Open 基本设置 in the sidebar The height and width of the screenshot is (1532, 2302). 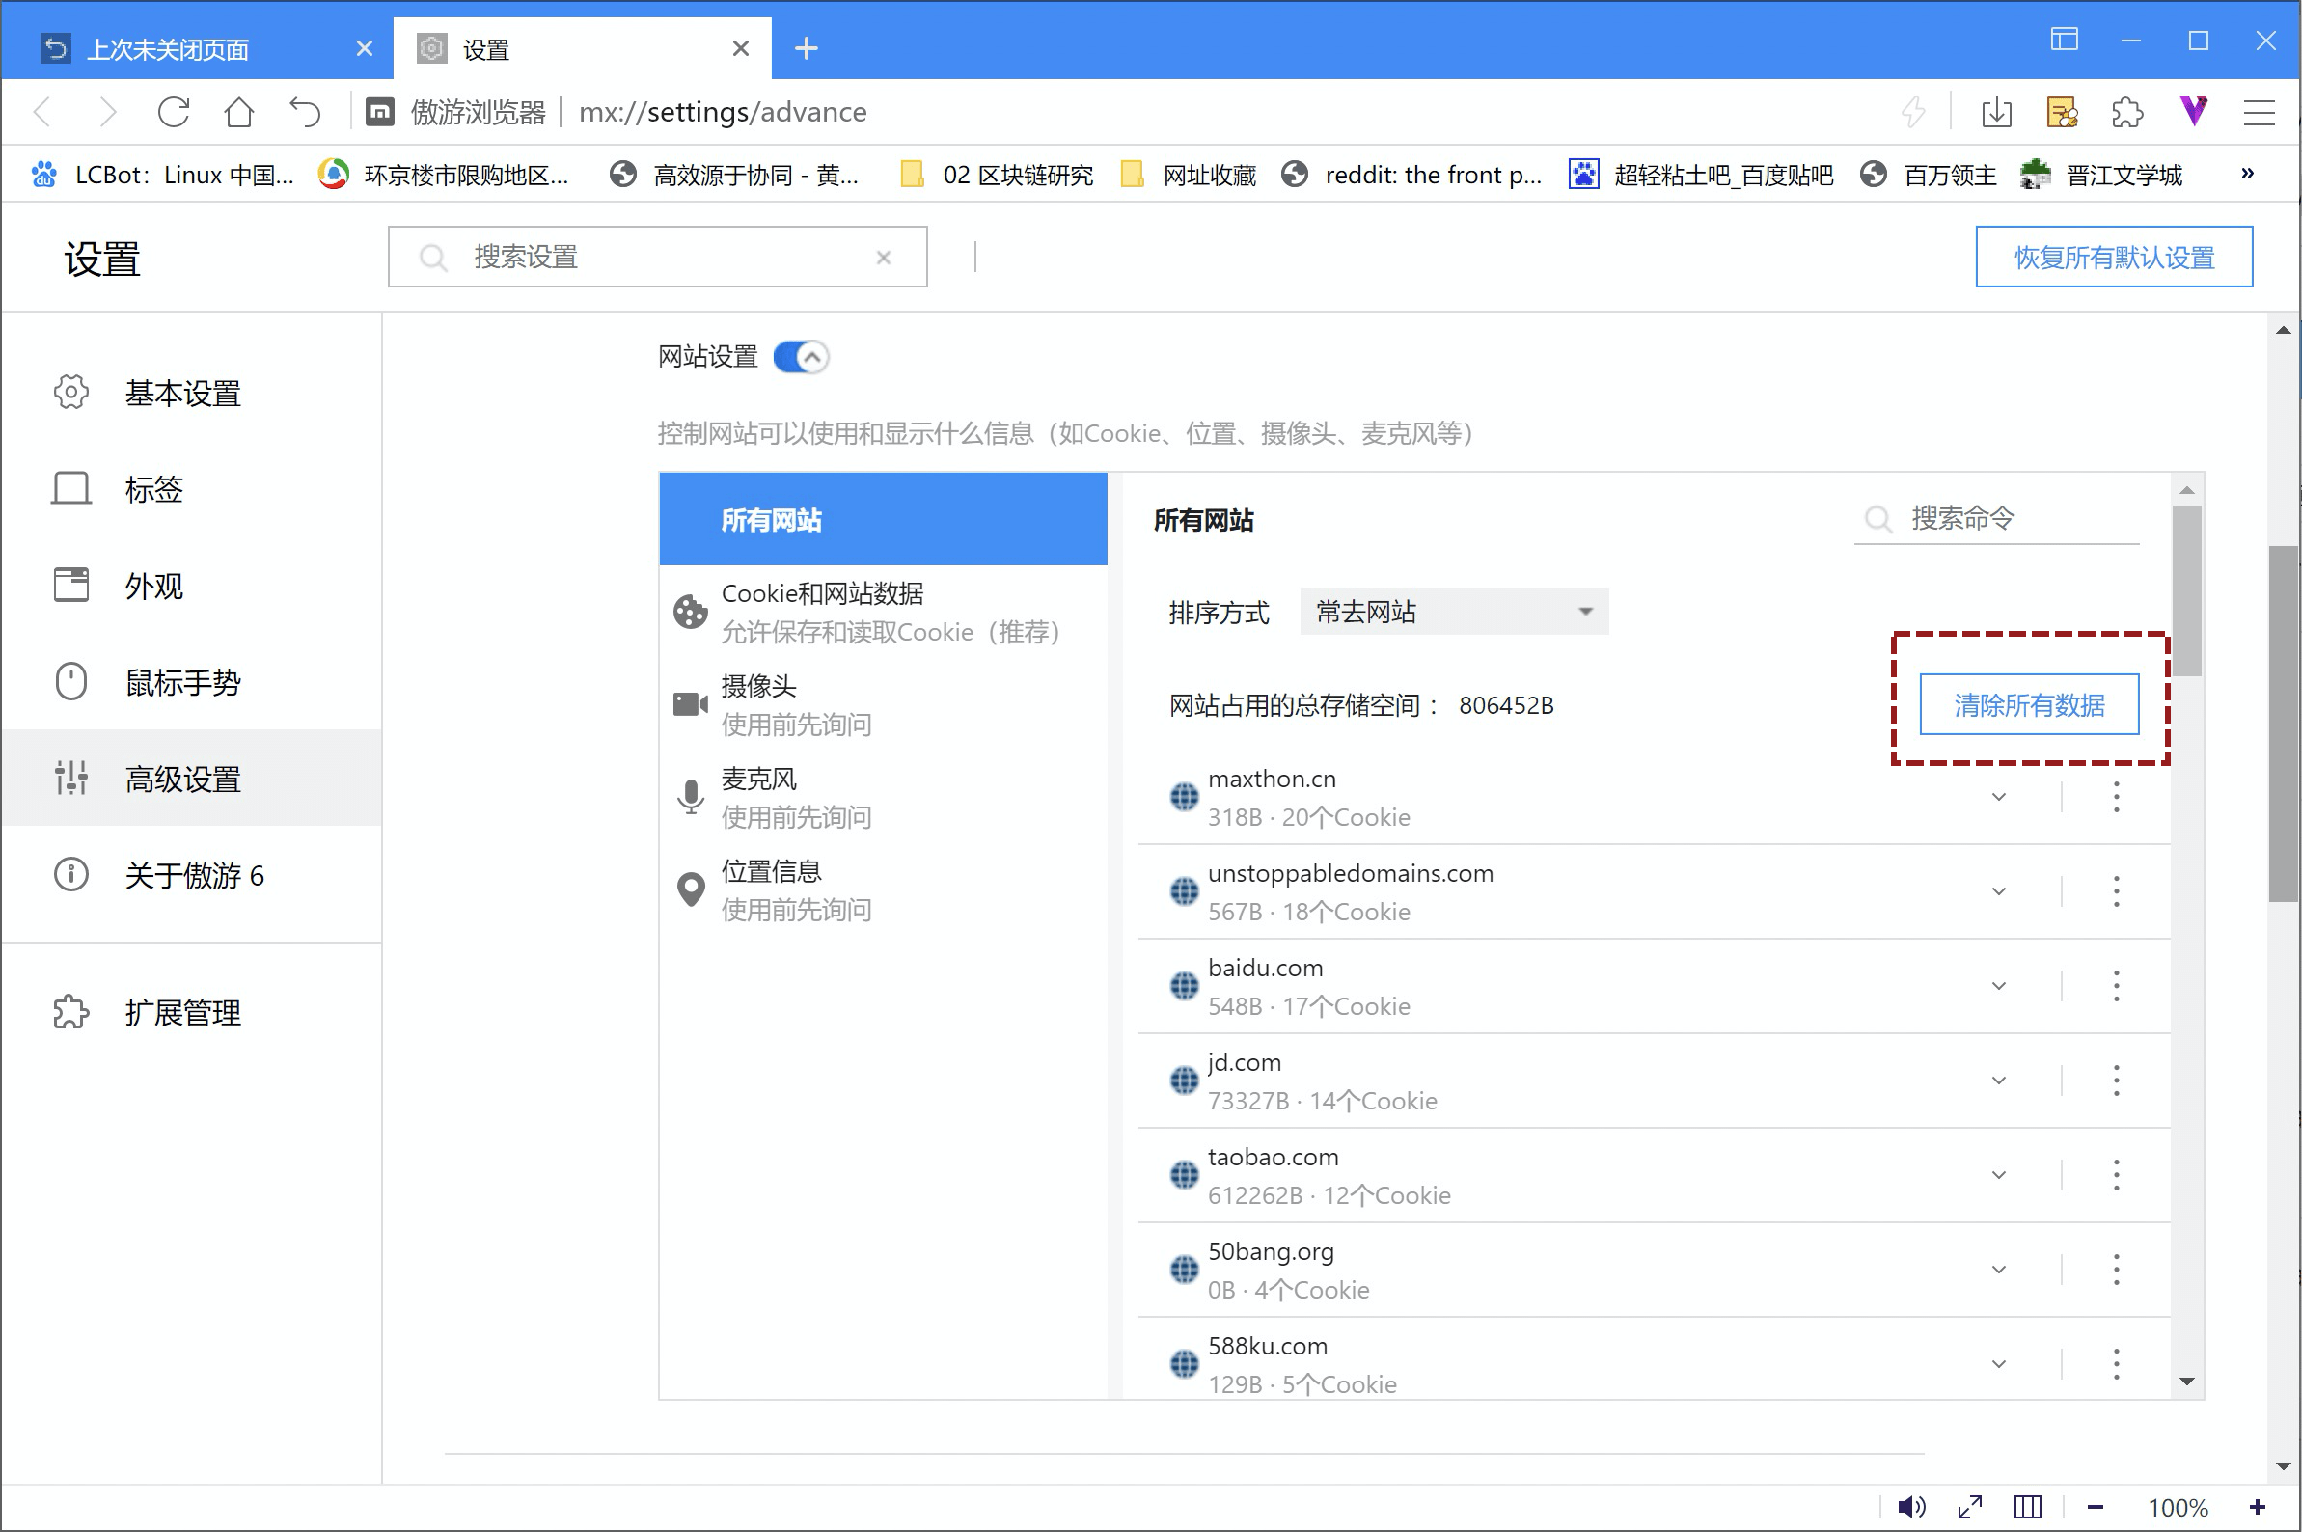click(x=191, y=393)
